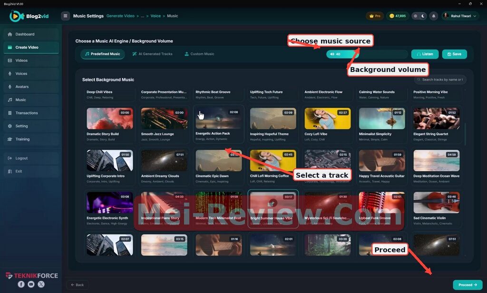487x293 pixels.
Task: Switch to Custom Music tab
Action: point(199,54)
